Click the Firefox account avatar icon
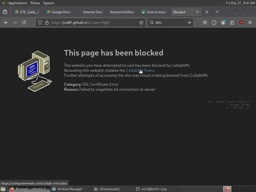The height and width of the screenshot is (192, 256). click(x=223, y=22)
